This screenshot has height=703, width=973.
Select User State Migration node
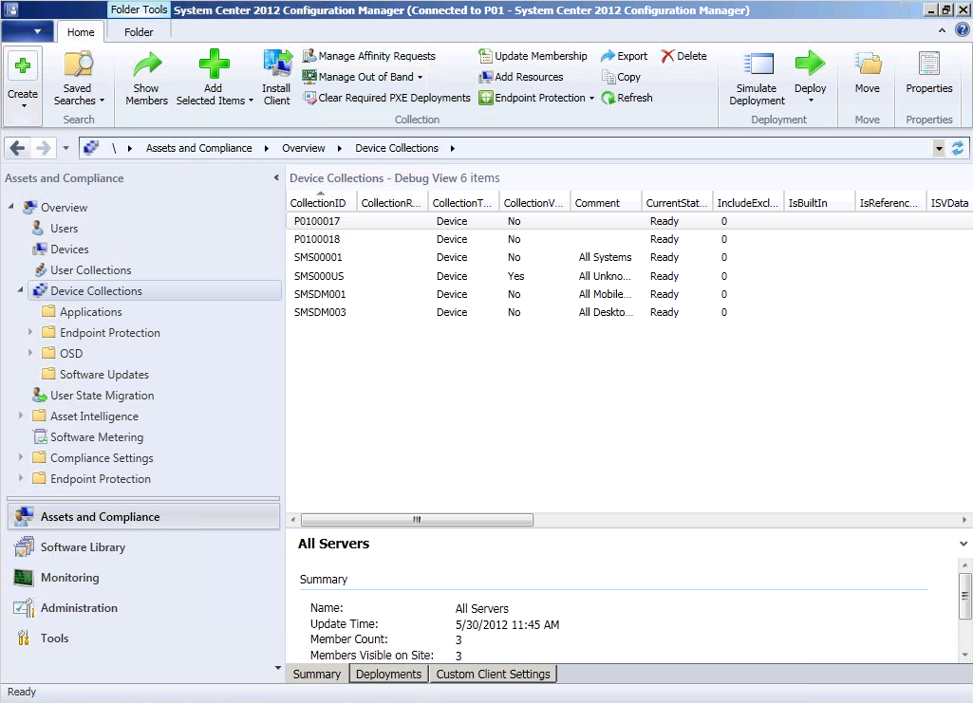(x=102, y=395)
